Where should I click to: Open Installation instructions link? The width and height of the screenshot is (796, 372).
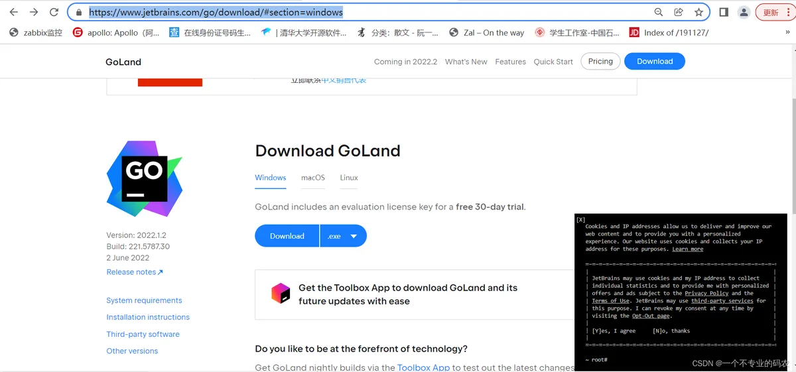[x=148, y=317]
